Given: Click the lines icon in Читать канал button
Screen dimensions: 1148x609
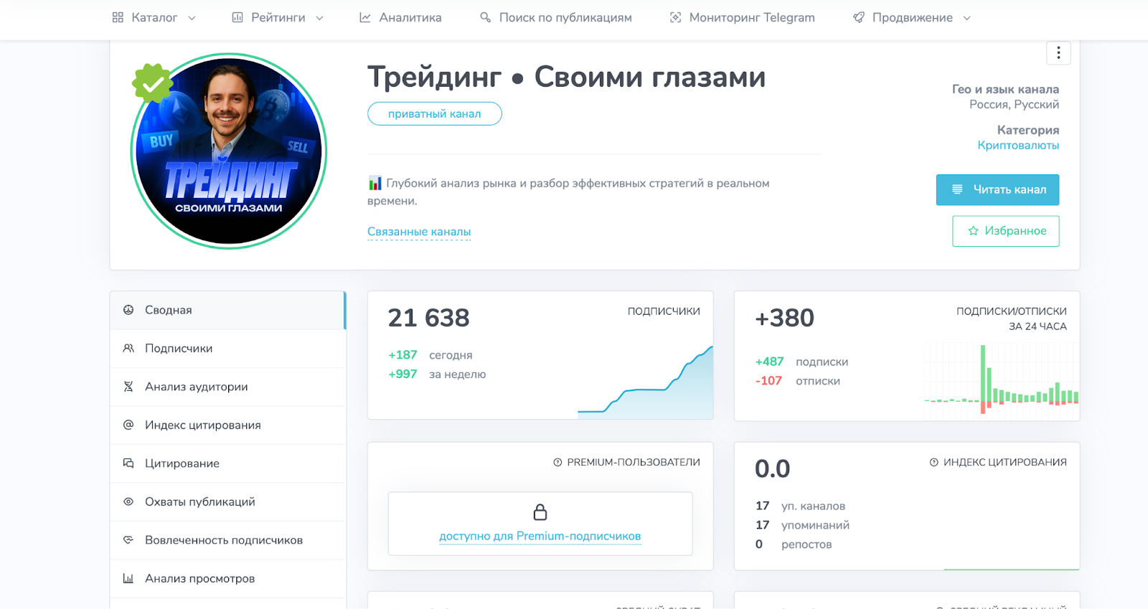Looking at the screenshot, I should click(x=957, y=189).
